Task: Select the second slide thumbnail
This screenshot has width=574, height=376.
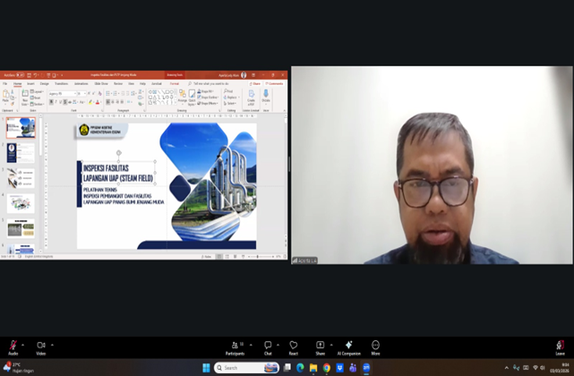Action: (21, 153)
